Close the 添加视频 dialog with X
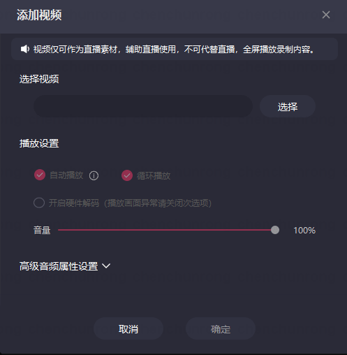Screen dimensions: 347x355 (x=326, y=15)
